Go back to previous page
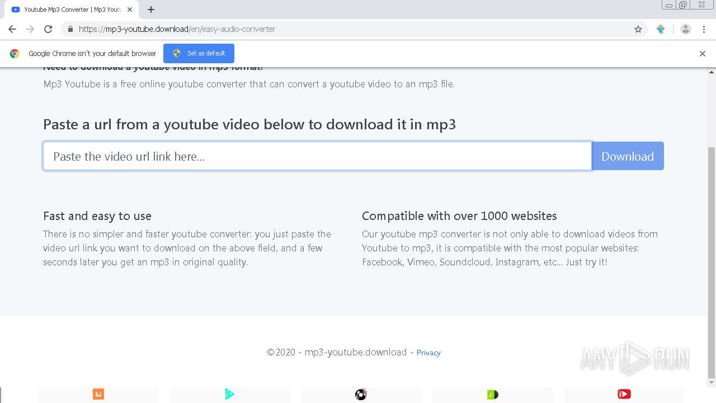 tap(12, 29)
